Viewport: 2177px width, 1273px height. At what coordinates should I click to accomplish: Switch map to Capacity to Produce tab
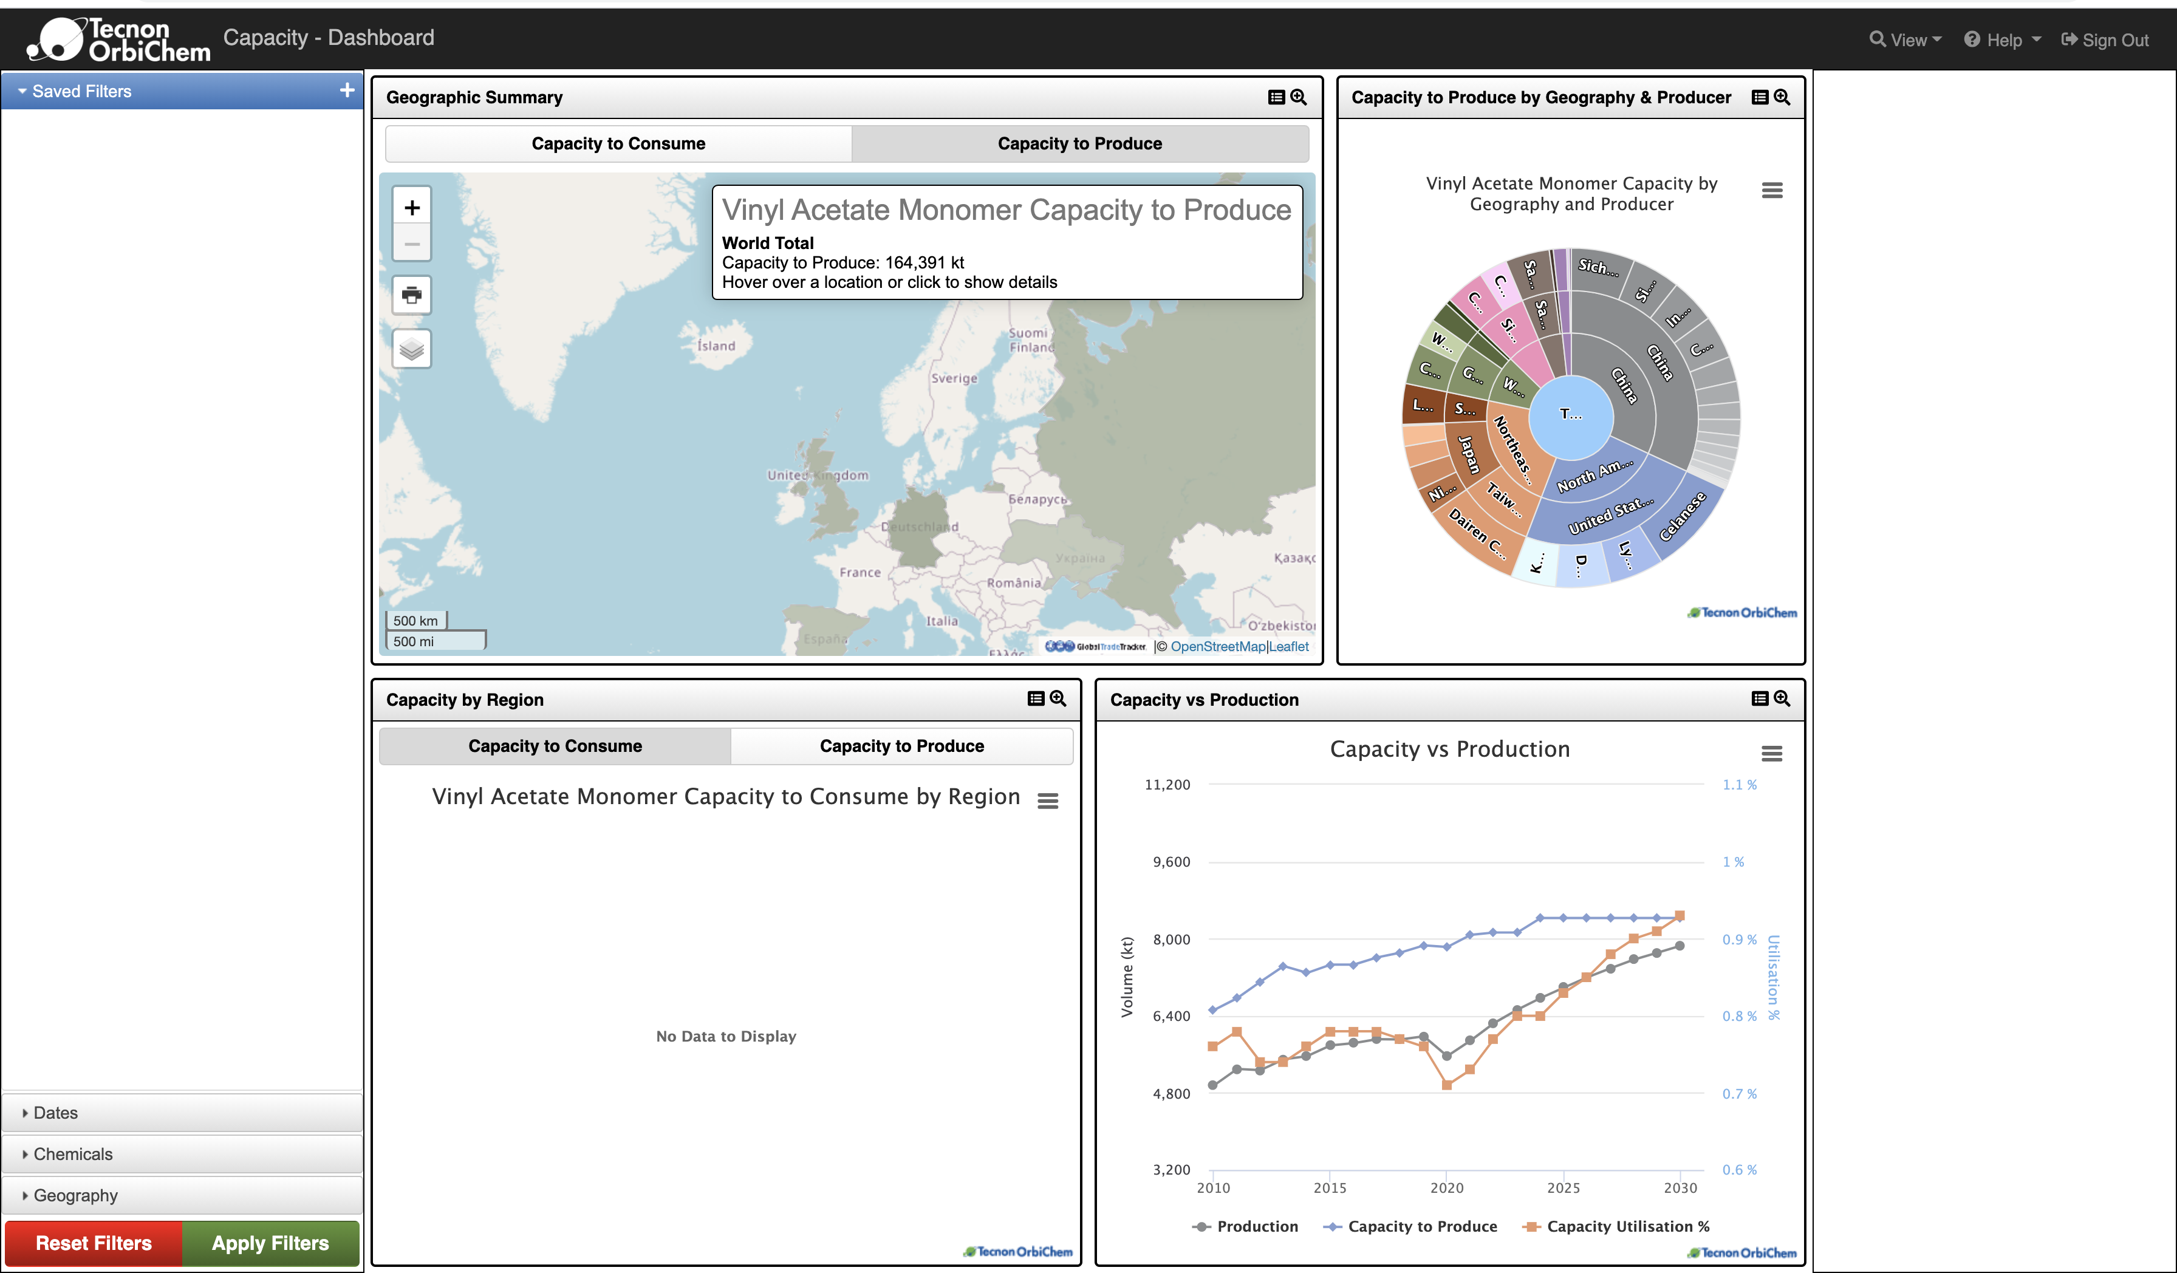(x=1080, y=144)
